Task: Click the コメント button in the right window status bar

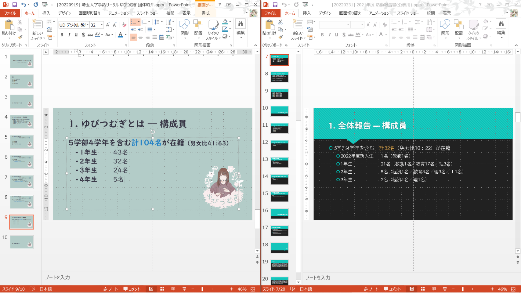Action: (392, 289)
